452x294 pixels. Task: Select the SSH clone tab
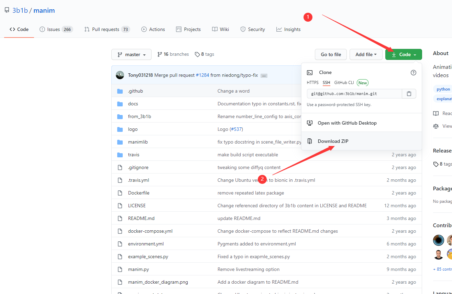point(326,83)
